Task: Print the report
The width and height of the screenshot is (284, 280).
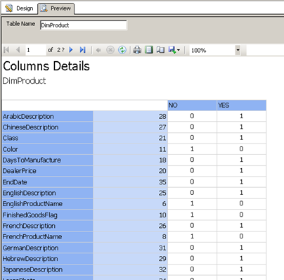Action: [x=137, y=50]
